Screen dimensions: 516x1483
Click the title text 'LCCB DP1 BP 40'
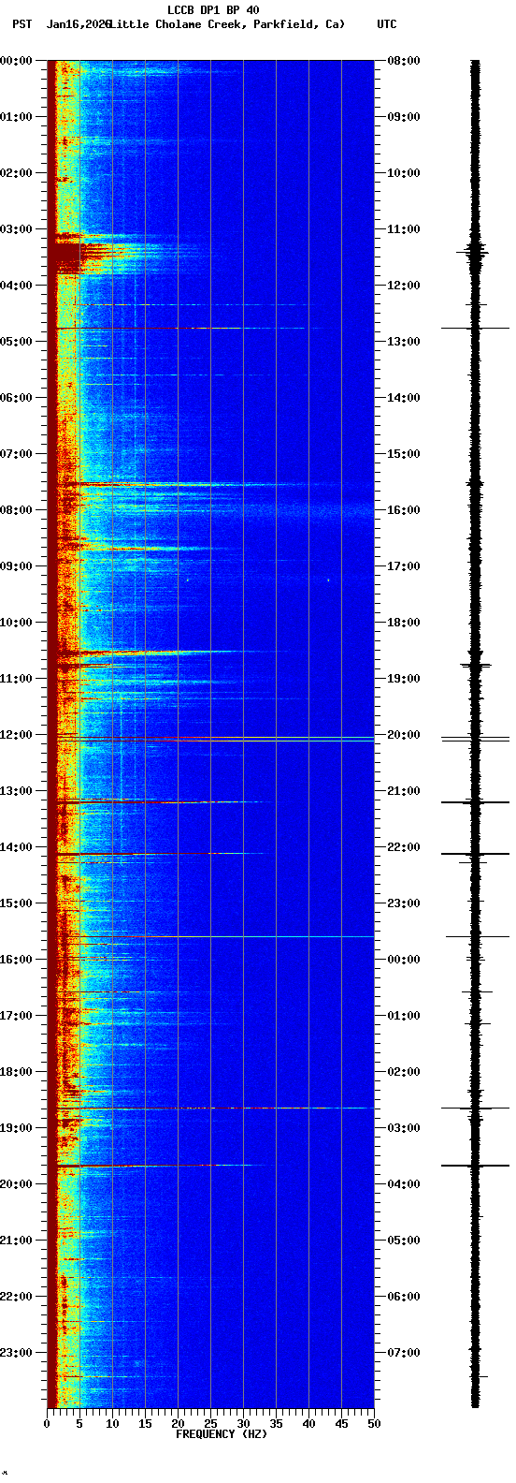click(213, 10)
